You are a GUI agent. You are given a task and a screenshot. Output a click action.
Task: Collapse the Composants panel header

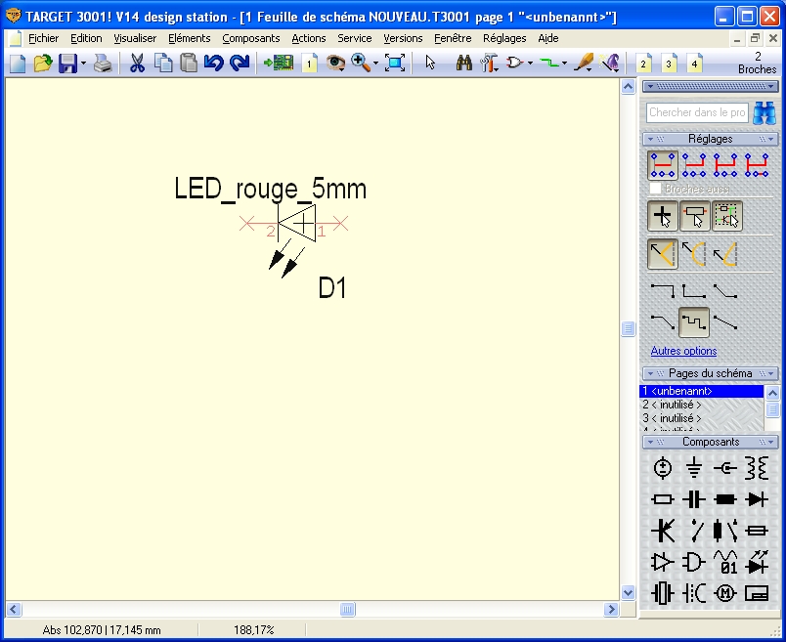710,442
